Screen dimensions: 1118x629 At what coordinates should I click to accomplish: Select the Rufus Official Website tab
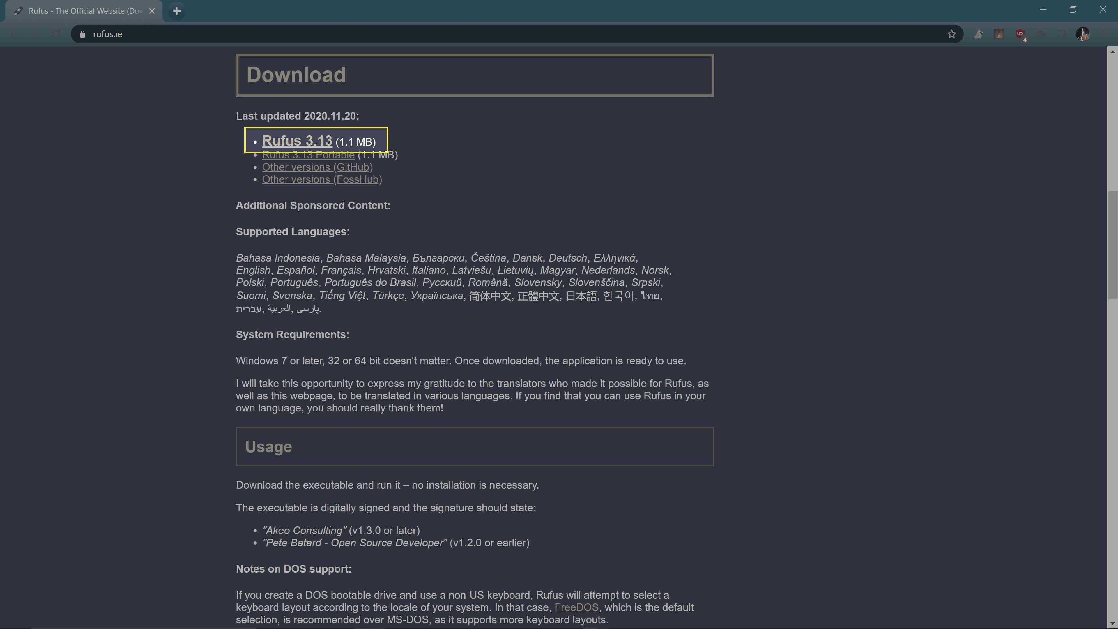(84, 11)
